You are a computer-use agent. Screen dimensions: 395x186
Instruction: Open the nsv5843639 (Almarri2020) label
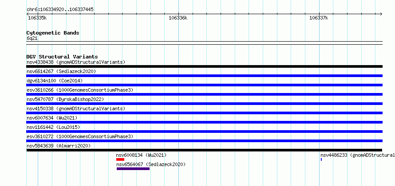[59, 146]
